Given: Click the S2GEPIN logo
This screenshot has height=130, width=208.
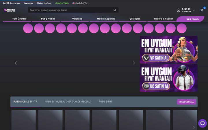Looking at the screenshot, I should click(9, 10).
